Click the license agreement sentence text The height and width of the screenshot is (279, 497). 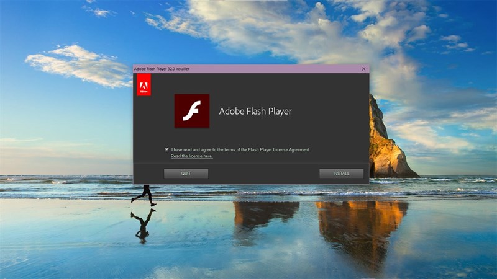(240, 149)
